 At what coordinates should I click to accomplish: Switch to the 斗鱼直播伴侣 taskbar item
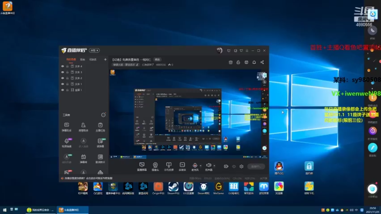tap(73, 210)
